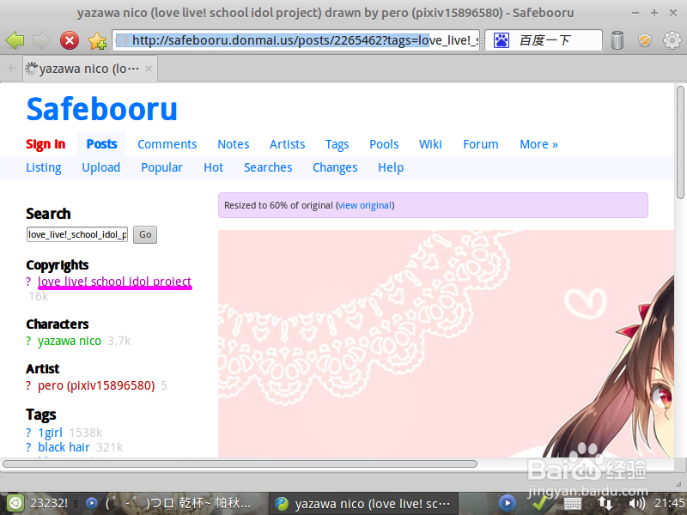Viewport: 687px width, 515px height.
Task: Click the horizontal page scrollbar
Action: point(240,463)
